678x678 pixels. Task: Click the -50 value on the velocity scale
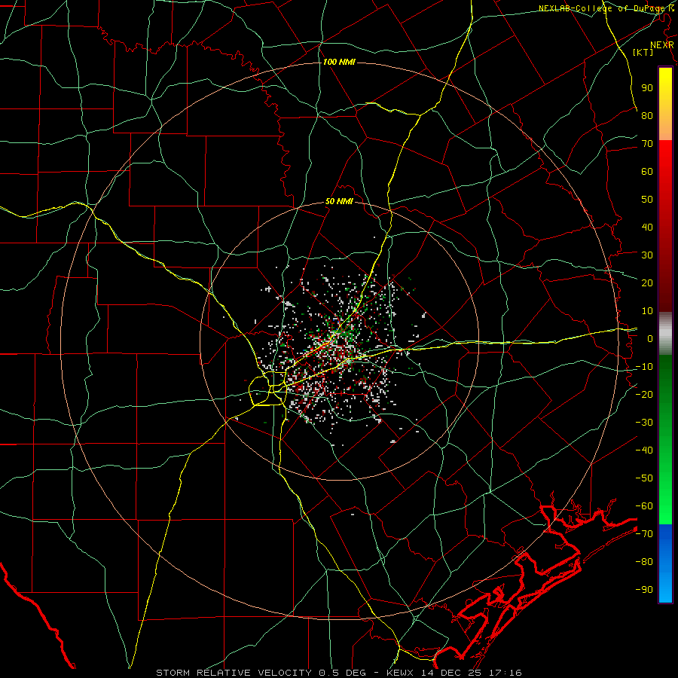tap(644, 478)
